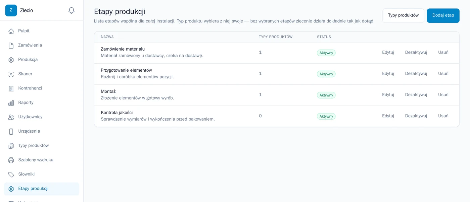Click the Pulpit home icon
470x202 pixels.
tap(11, 31)
